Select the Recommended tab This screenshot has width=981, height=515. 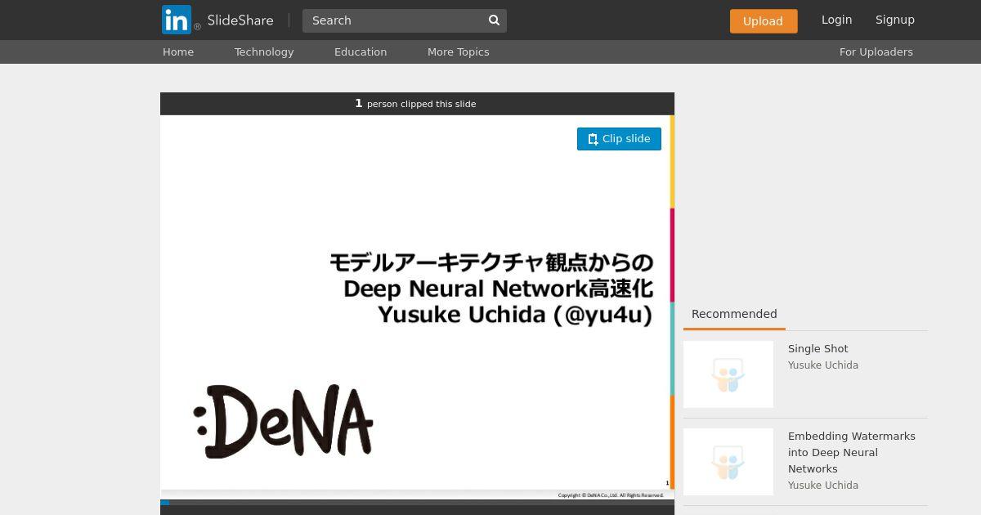734,314
